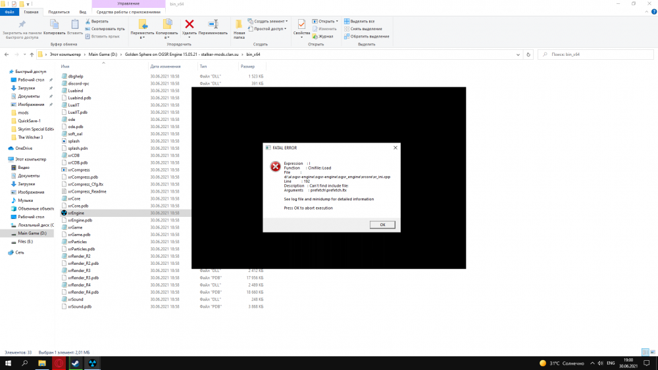This screenshot has width=658, height=370.
Task: Click Deselect (Снять выделение)
Action: pos(363,29)
